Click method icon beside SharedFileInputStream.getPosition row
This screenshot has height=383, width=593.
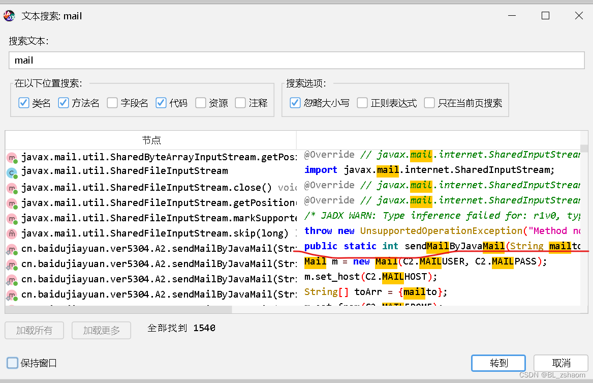click(x=12, y=203)
